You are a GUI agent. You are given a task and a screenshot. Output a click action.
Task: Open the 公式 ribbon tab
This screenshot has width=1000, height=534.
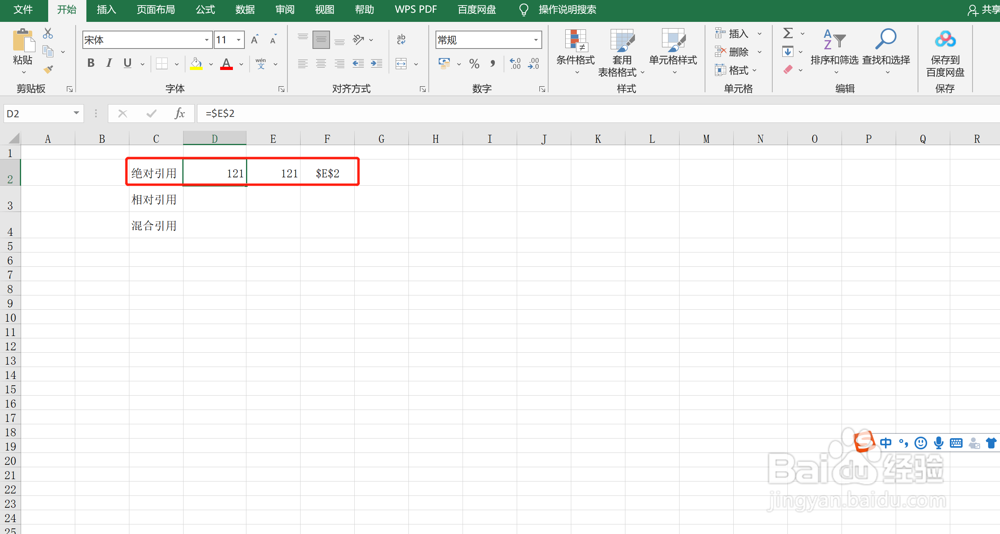tap(205, 10)
